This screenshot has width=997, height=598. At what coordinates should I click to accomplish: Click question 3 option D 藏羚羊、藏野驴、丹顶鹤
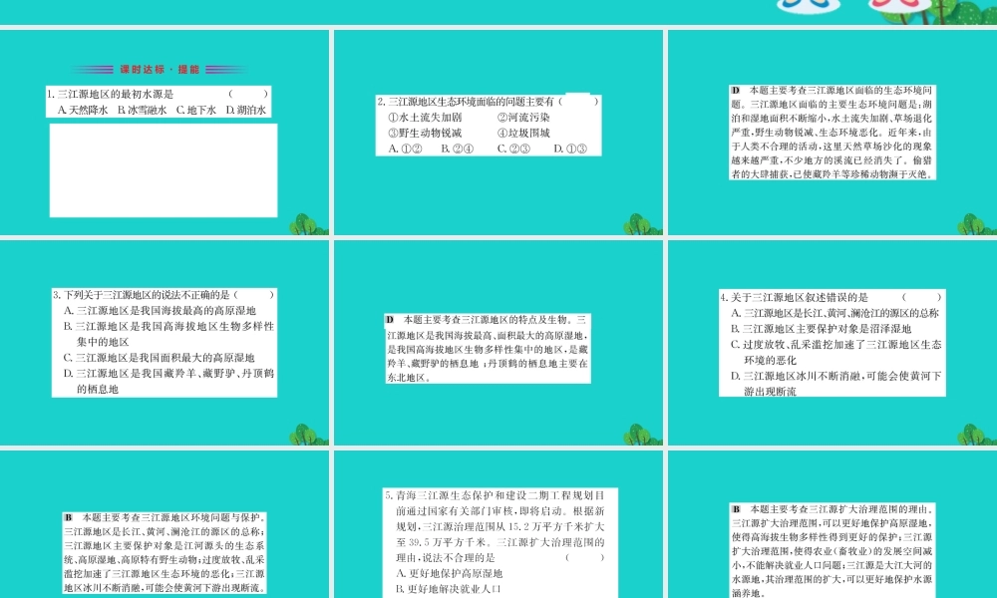pos(169,382)
